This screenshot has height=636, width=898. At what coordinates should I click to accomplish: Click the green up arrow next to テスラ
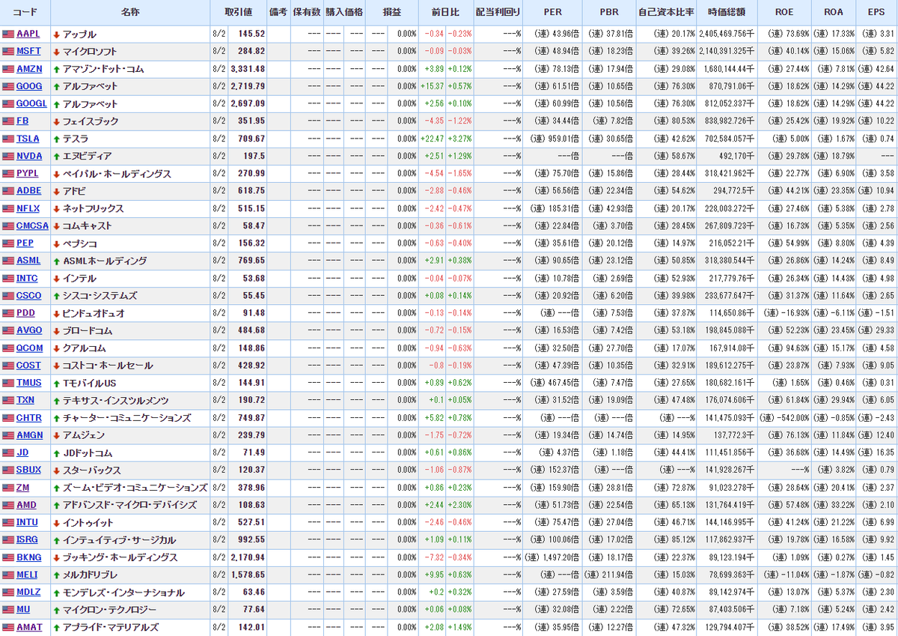[56, 139]
